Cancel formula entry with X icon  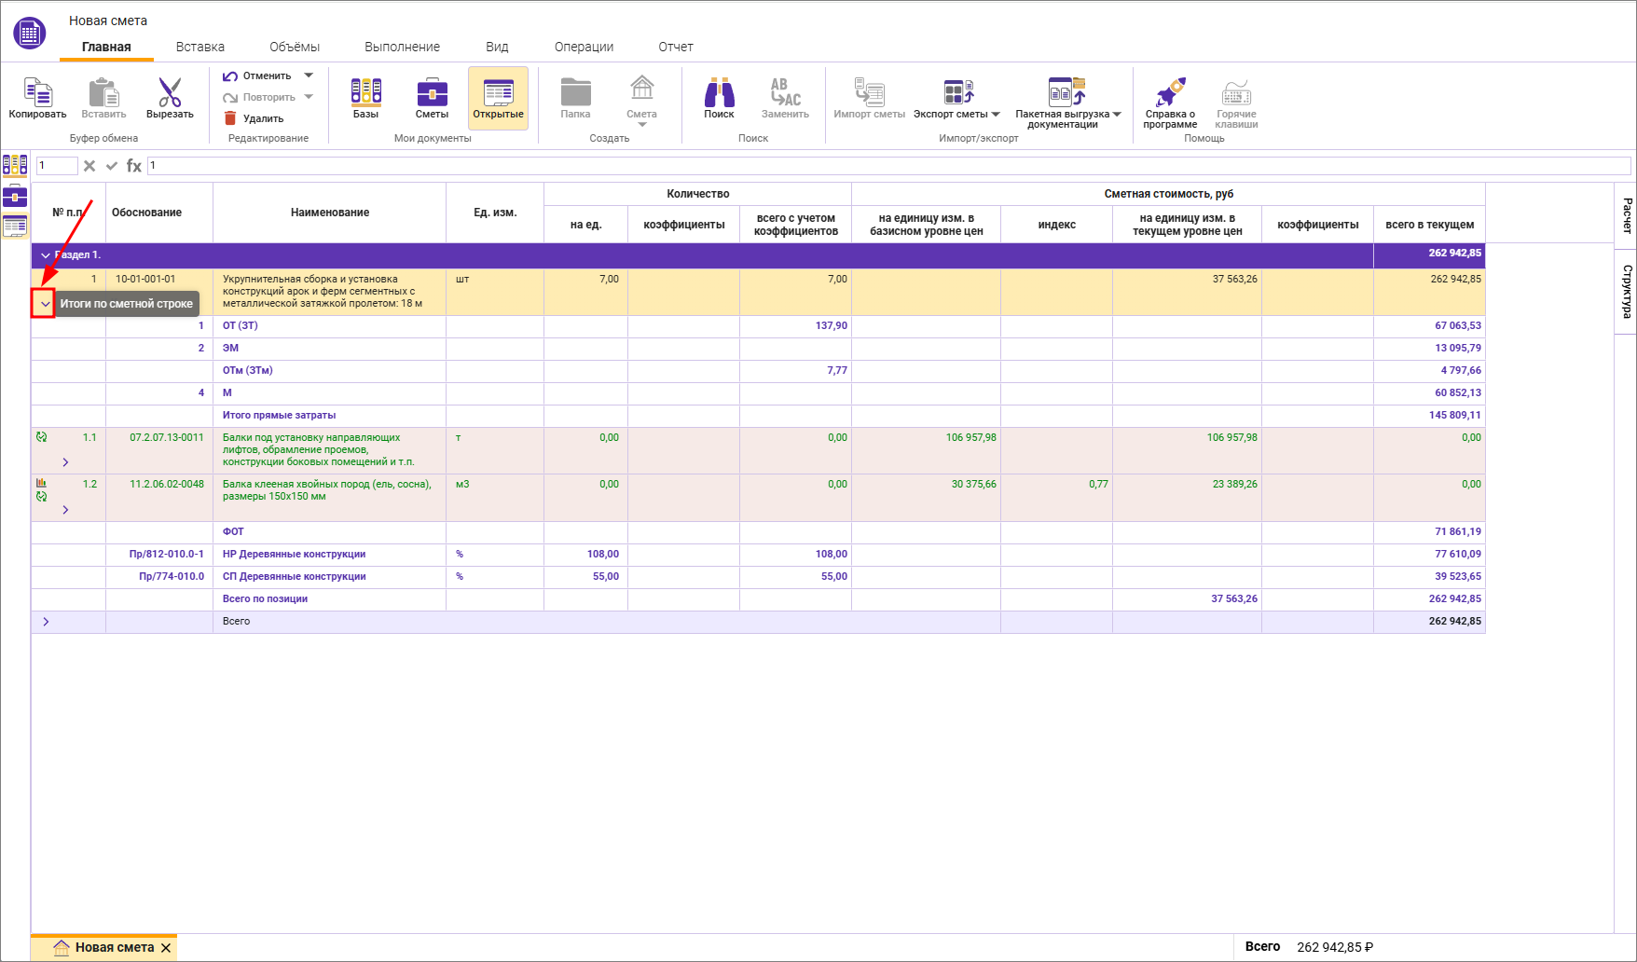[x=89, y=166]
